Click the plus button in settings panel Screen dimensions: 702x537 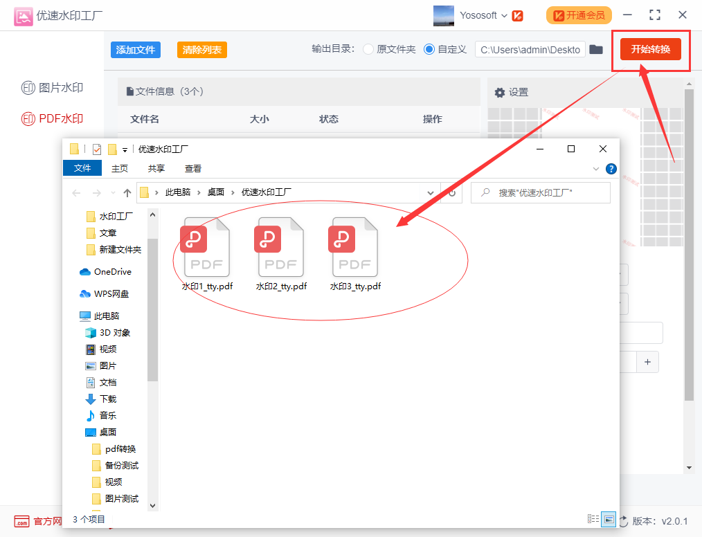coord(647,362)
